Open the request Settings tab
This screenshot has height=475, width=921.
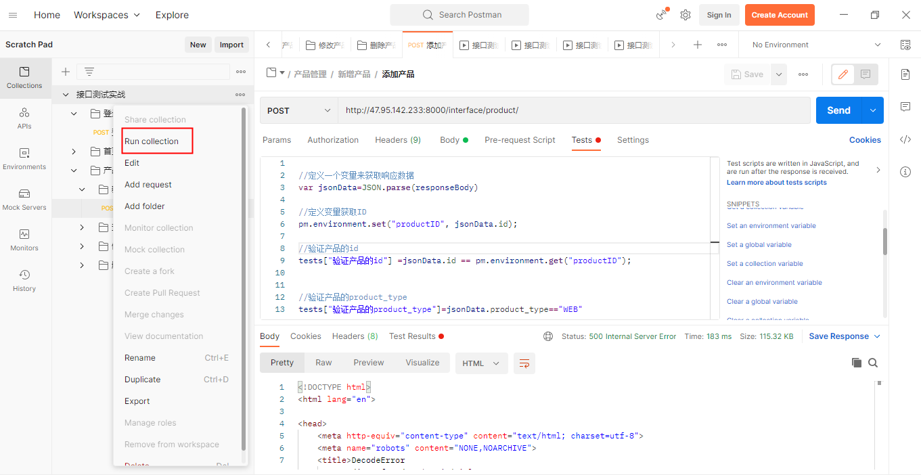click(633, 140)
